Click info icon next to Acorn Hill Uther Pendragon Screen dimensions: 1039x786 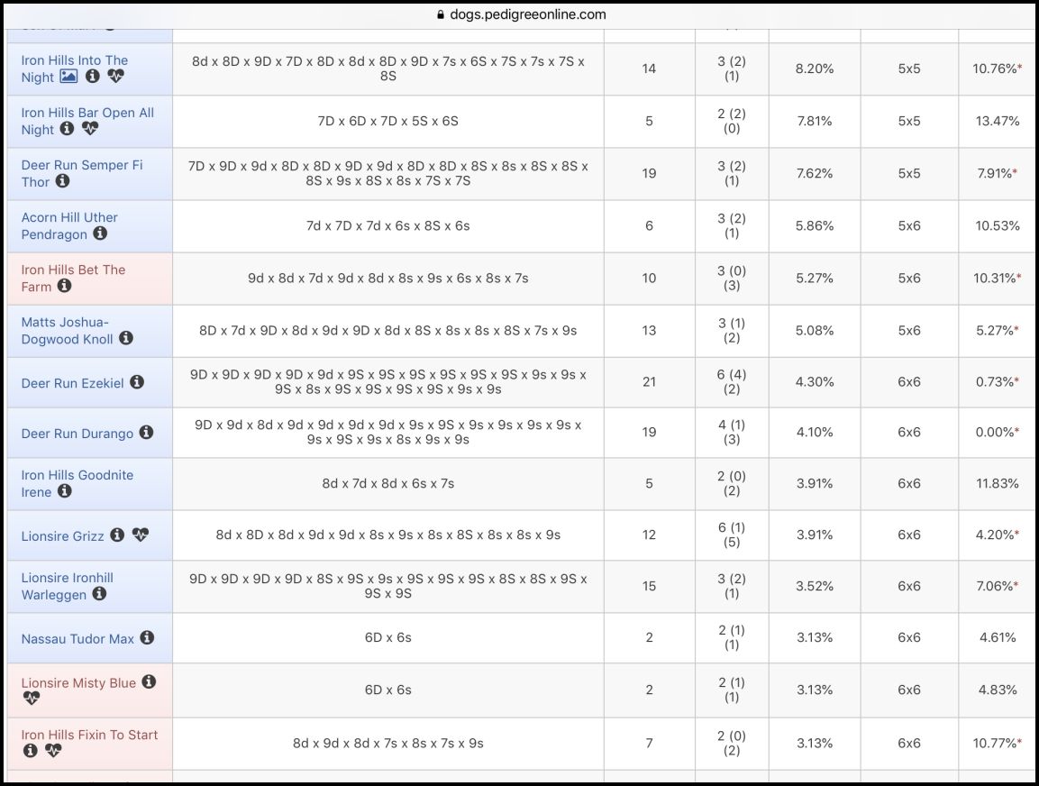pyautogui.click(x=100, y=233)
